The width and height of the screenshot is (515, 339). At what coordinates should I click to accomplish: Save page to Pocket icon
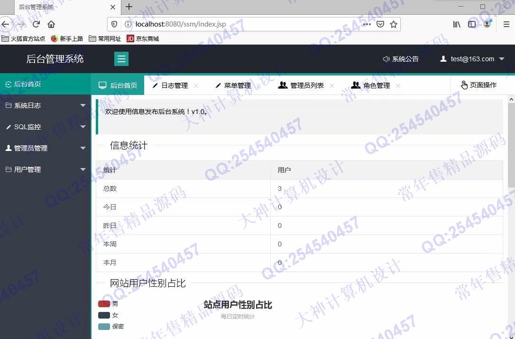pos(380,24)
